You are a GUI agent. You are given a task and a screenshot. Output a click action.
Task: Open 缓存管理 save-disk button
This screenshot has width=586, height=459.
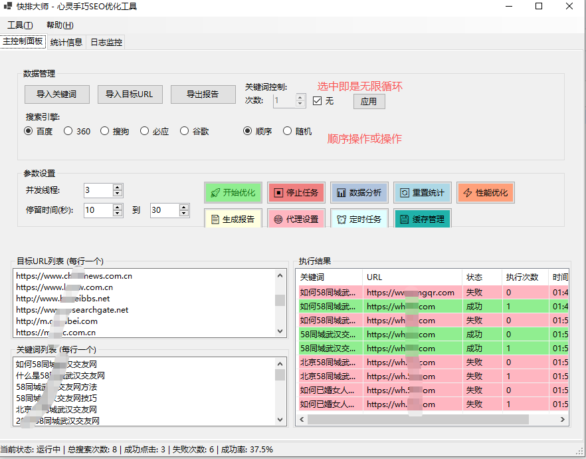(x=422, y=219)
